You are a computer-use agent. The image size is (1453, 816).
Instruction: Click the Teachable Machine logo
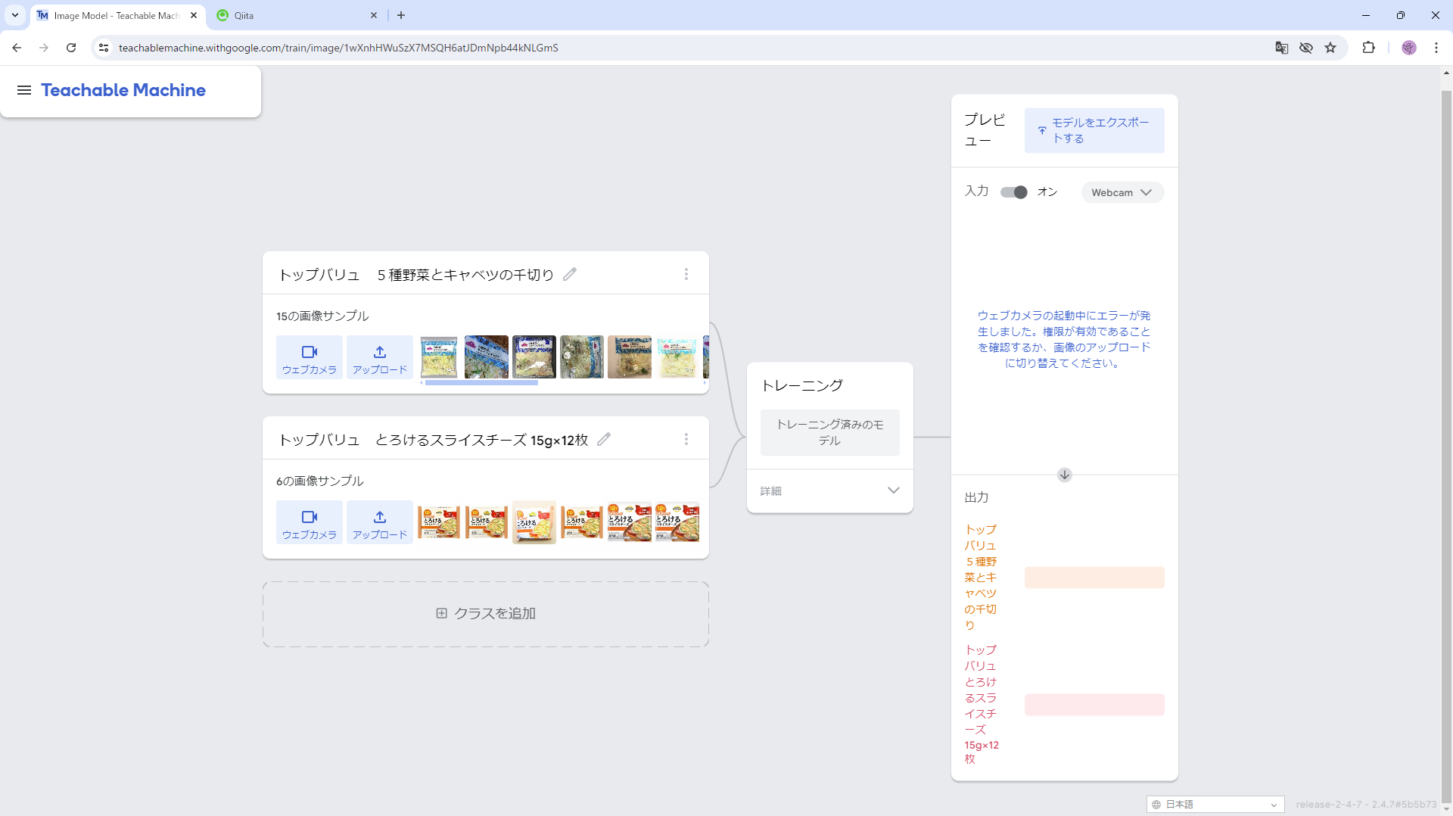(x=123, y=90)
